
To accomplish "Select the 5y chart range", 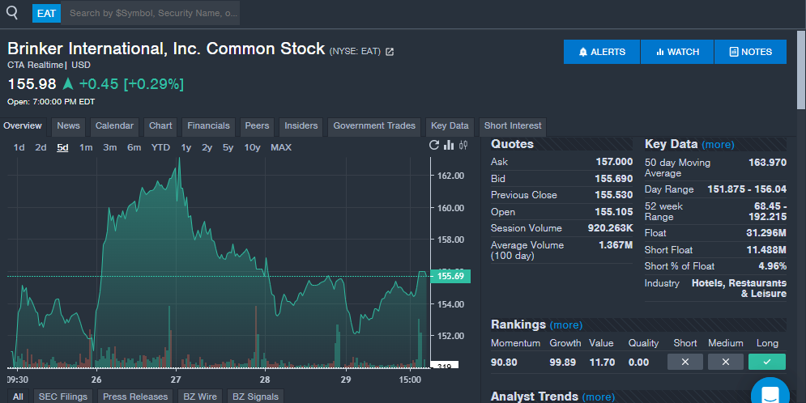I will point(228,147).
